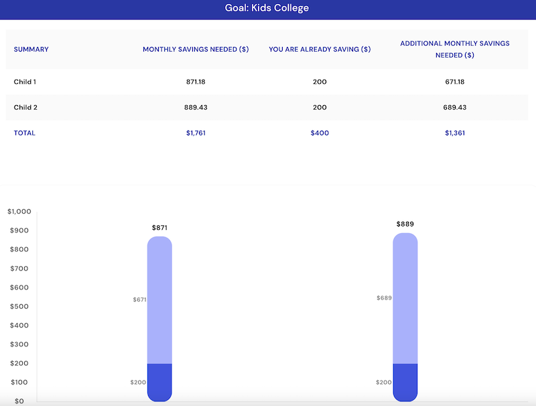Image resolution: width=536 pixels, height=406 pixels.
Task: Click the $1,761 total value
Action: coord(196,133)
